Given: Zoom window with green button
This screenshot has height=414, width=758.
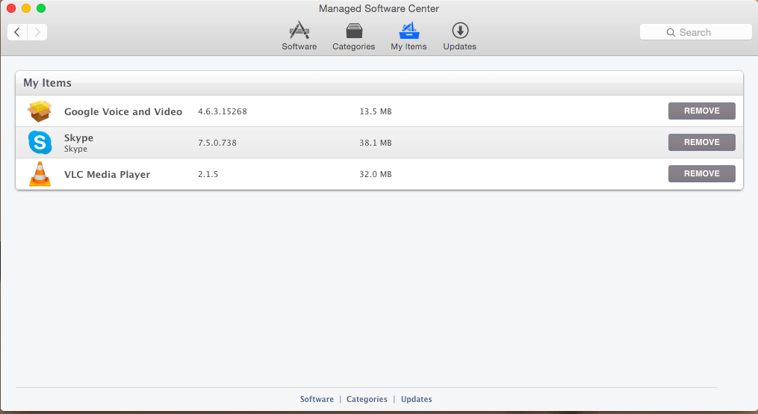Looking at the screenshot, I should coord(41,8).
